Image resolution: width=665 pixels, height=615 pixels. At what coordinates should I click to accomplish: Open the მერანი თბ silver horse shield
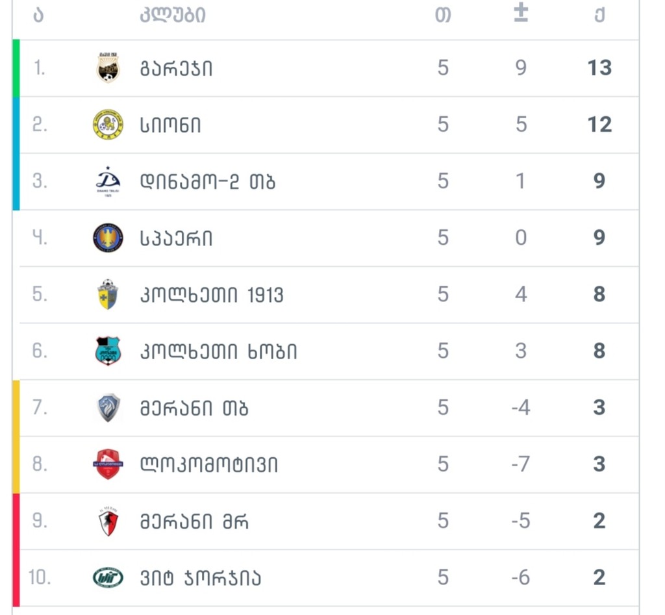pyautogui.click(x=108, y=408)
